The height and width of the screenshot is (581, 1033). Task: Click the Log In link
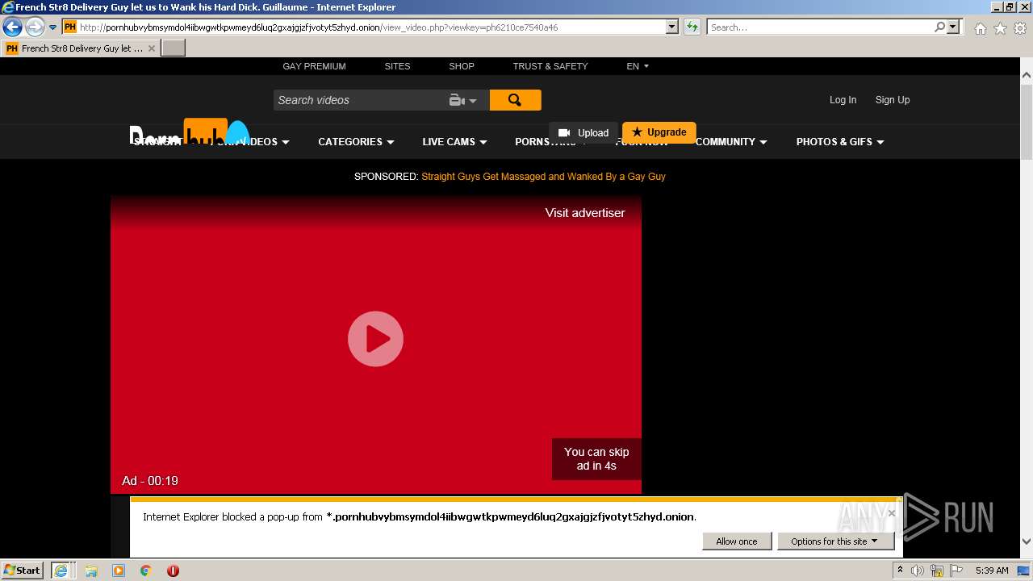point(843,100)
